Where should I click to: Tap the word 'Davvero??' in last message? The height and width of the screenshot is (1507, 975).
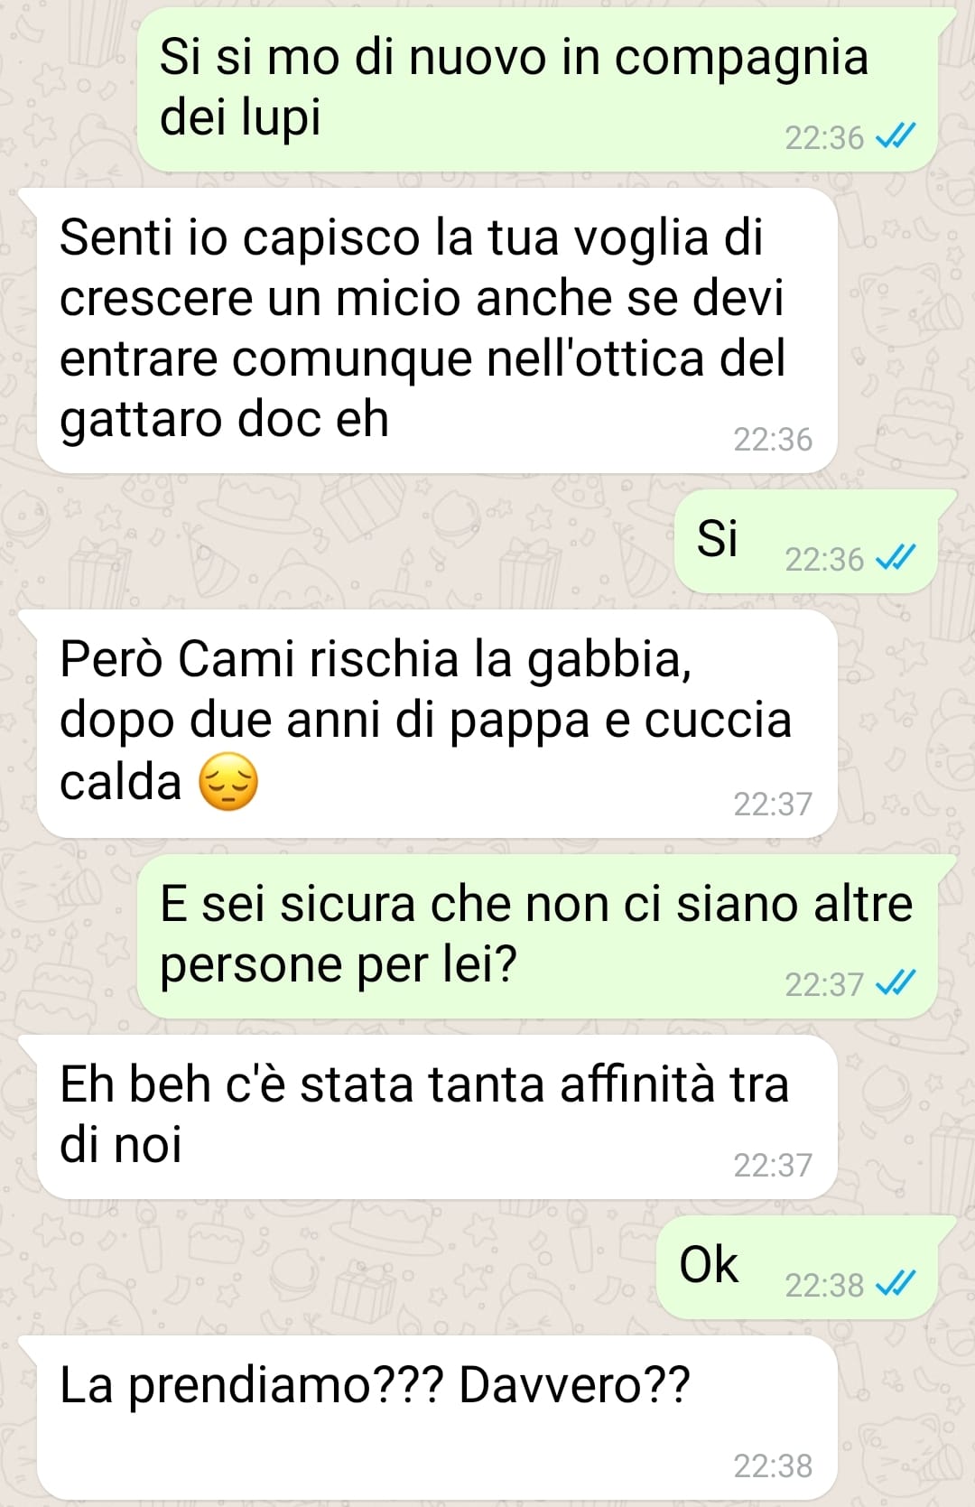pos(574,1385)
